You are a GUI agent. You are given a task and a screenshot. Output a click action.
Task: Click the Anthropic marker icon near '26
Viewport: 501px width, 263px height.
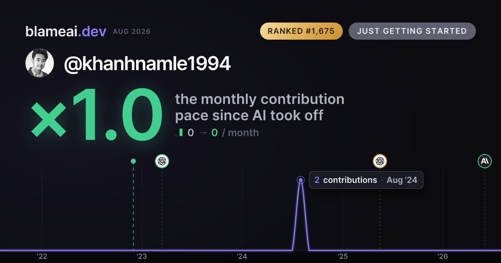click(485, 161)
